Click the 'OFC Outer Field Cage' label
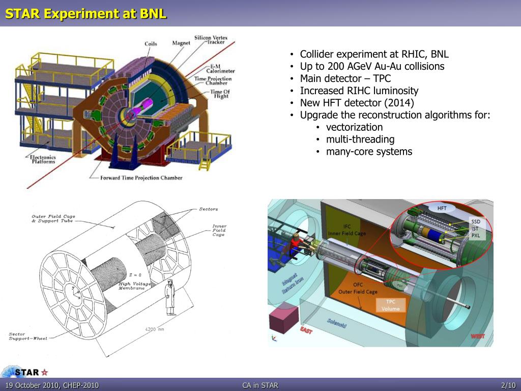 (358, 288)
